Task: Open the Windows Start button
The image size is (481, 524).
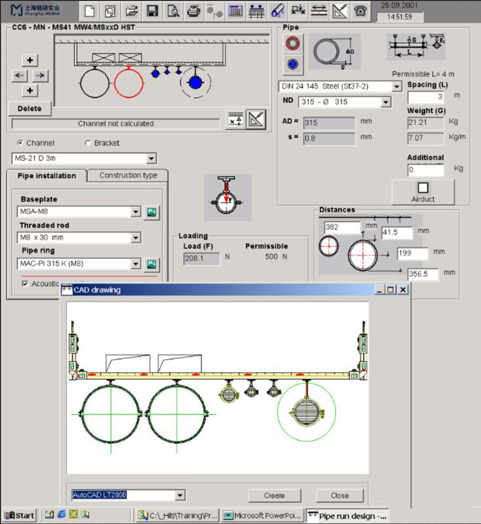Action: 19,514
